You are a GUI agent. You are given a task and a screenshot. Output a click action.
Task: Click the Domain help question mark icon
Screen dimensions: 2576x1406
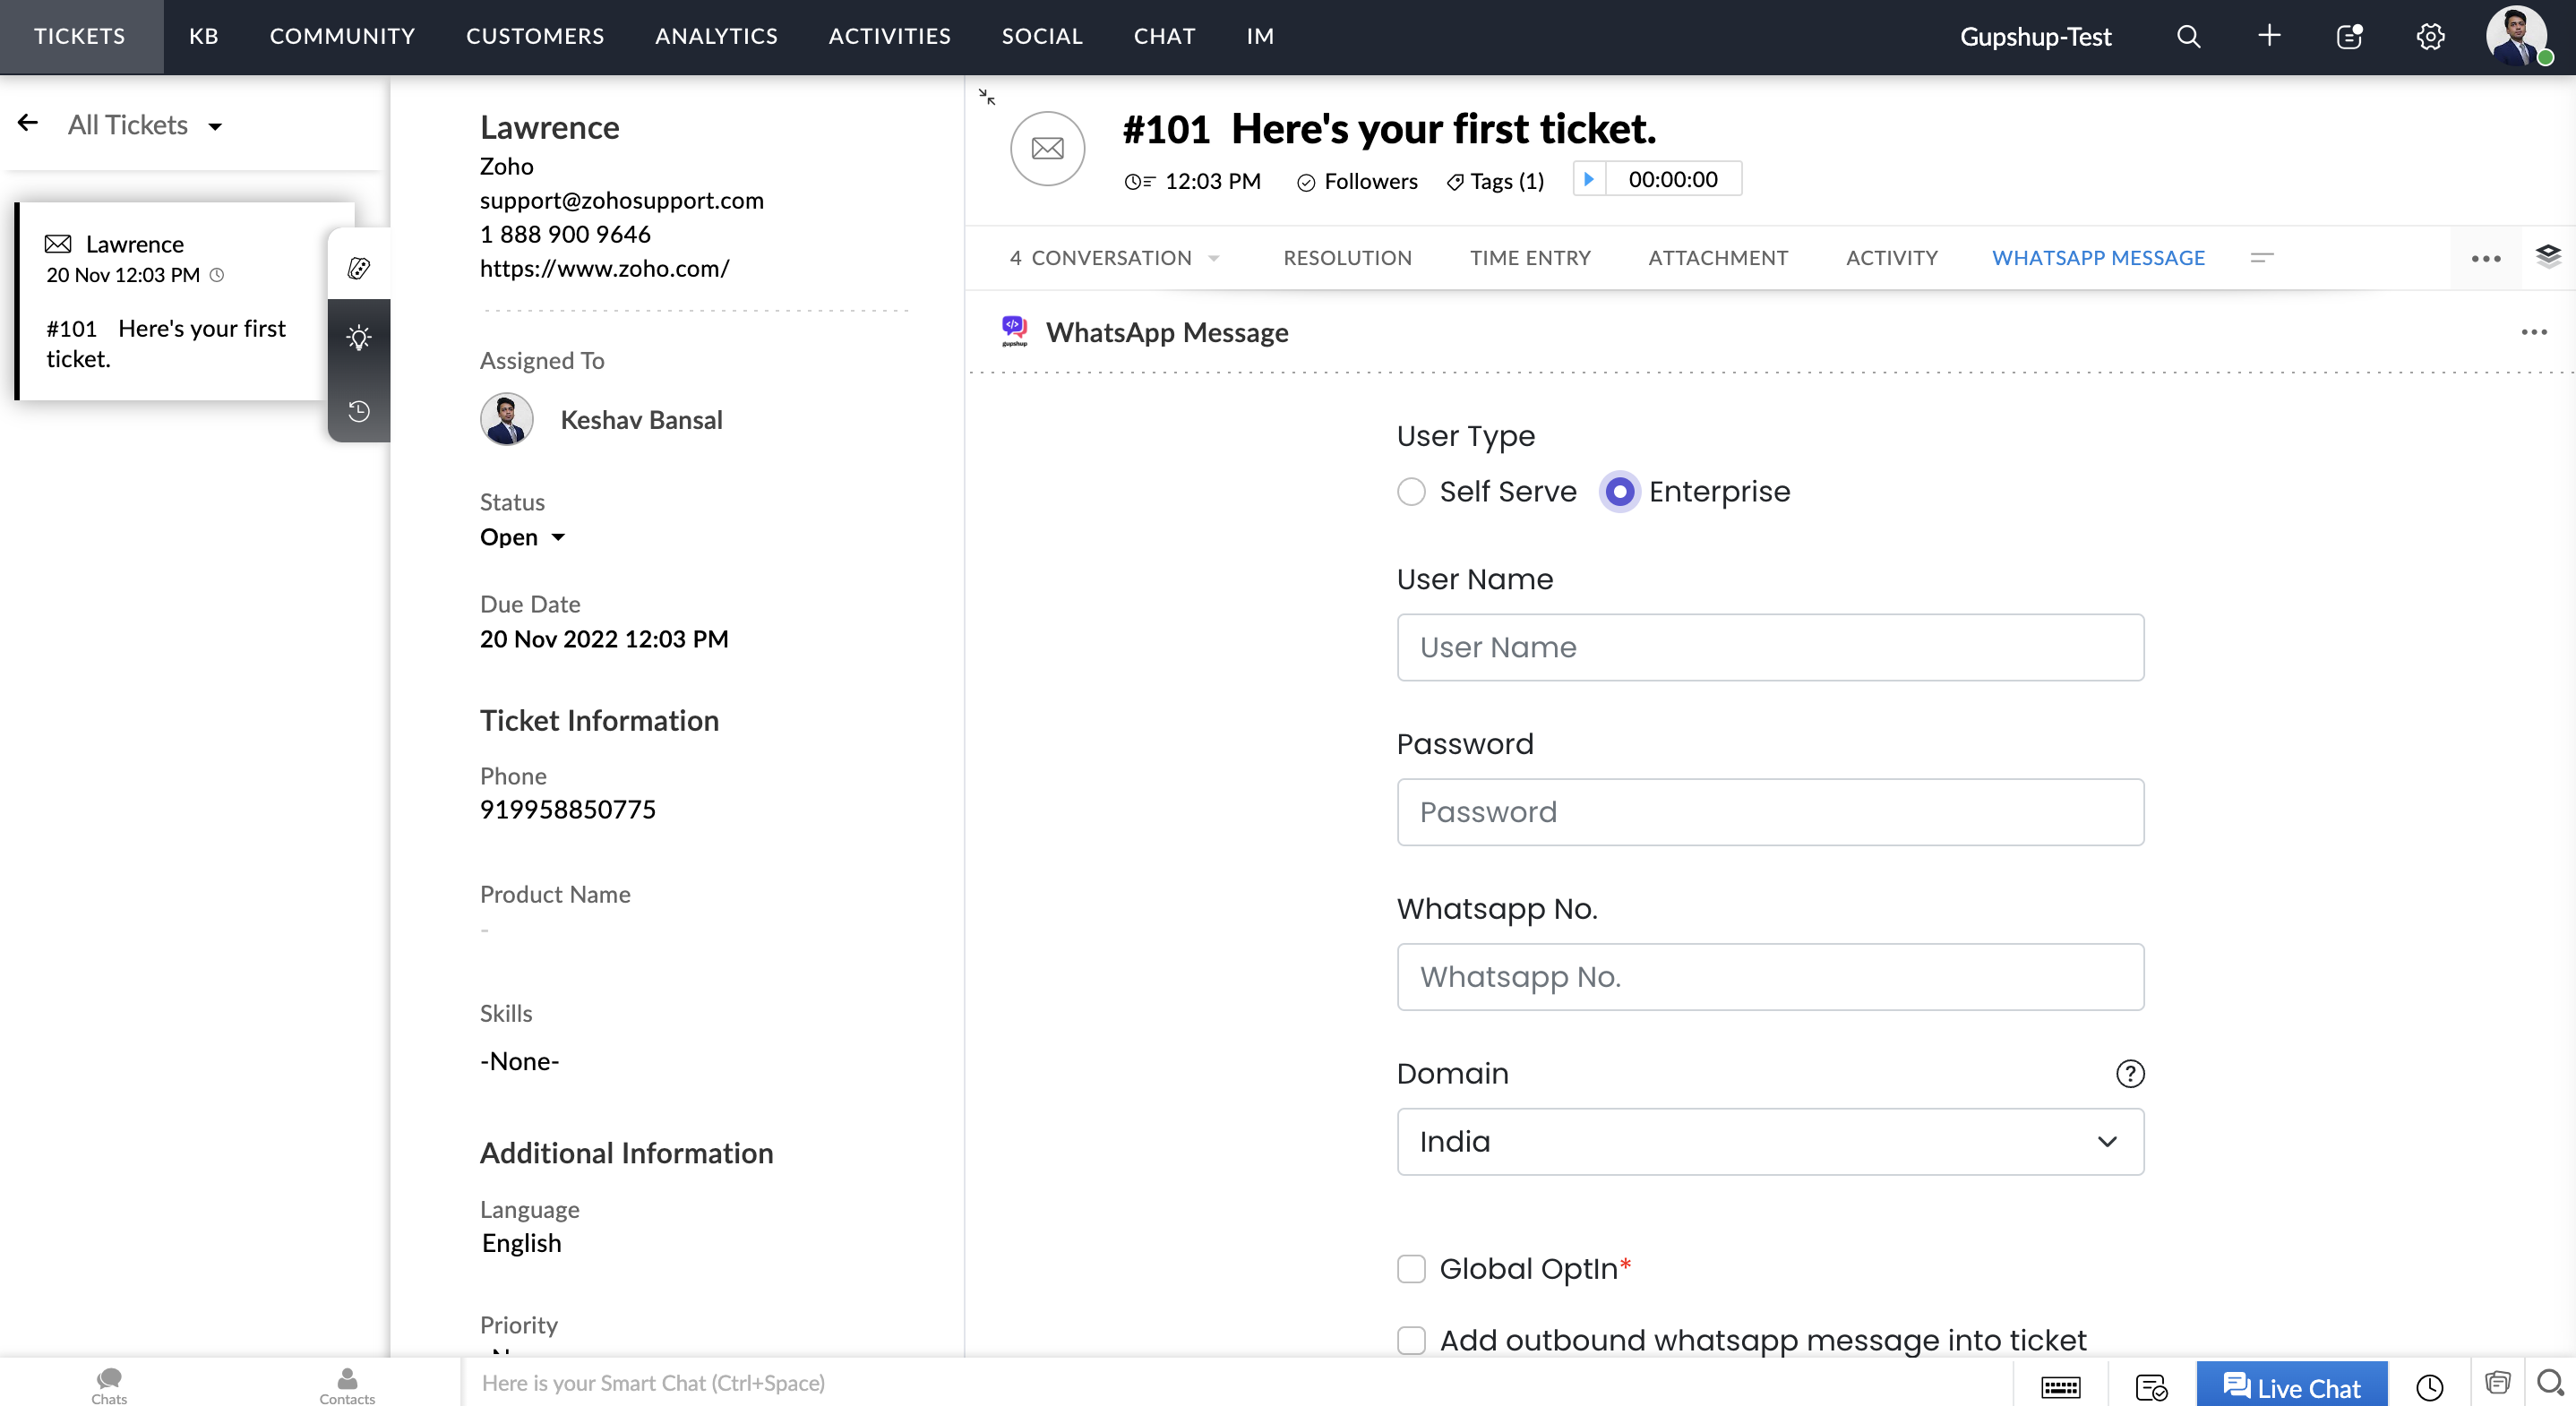point(2130,1073)
